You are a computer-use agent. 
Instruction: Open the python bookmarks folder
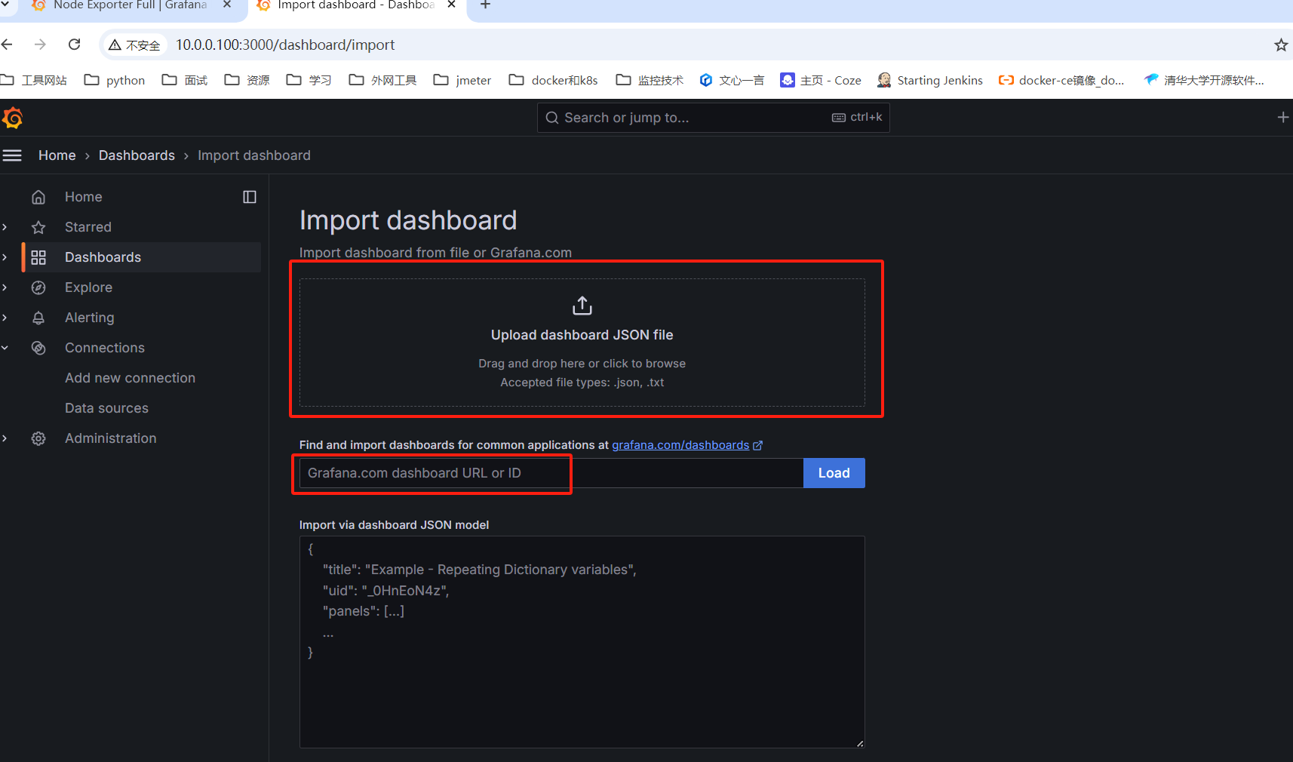pyautogui.click(x=115, y=80)
